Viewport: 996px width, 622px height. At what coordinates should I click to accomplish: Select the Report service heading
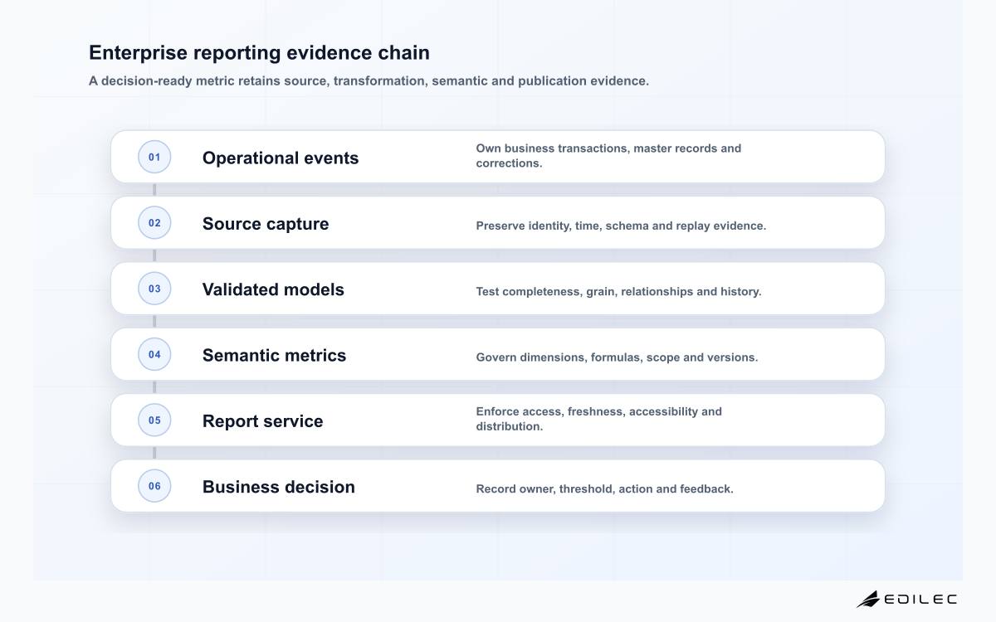point(262,420)
